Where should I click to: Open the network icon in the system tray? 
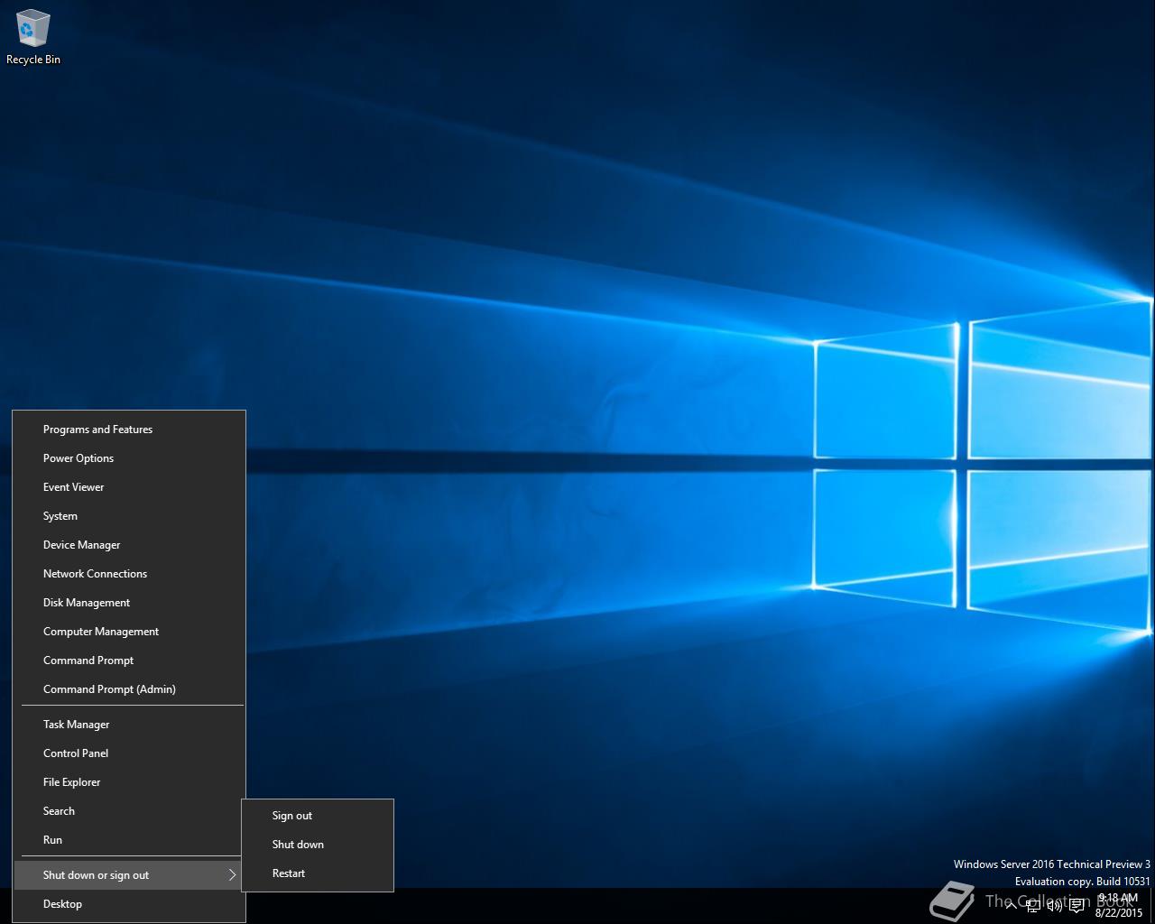(1033, 906)
